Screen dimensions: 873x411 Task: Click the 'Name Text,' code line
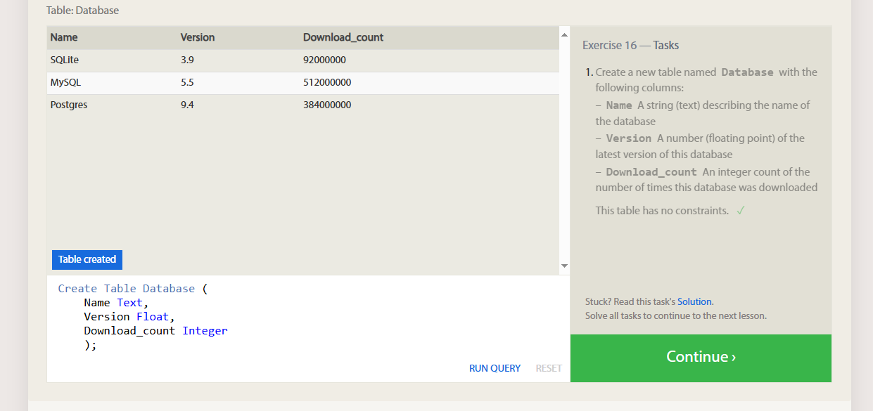click(117, 303)
